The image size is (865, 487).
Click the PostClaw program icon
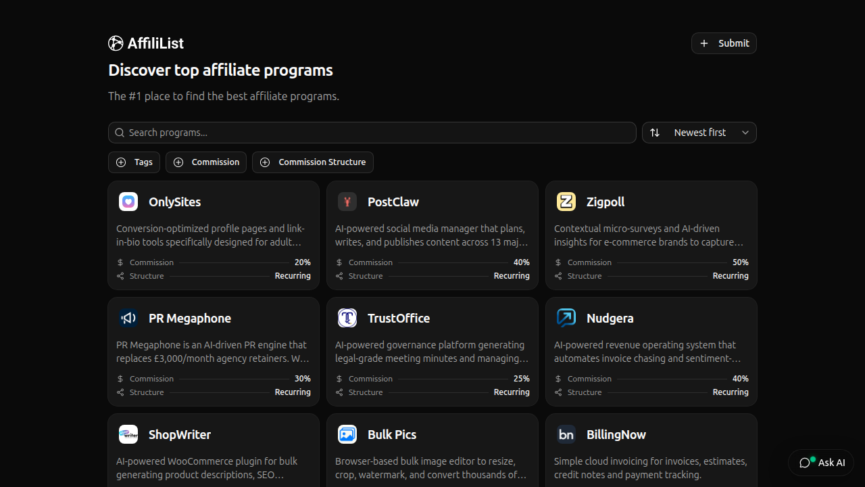[347, 202]
